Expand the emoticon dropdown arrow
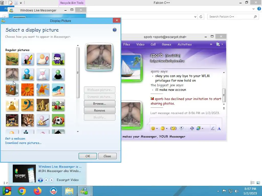This screenshot has width=262, height=196. 157,129
